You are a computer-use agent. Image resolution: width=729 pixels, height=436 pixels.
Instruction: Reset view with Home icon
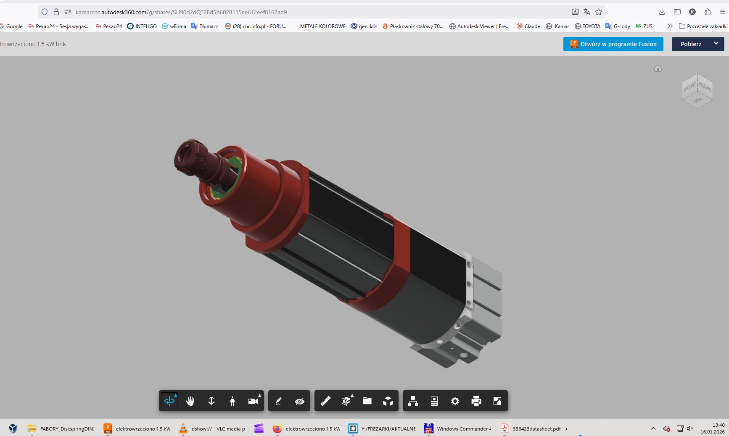[x=658, y=68]
